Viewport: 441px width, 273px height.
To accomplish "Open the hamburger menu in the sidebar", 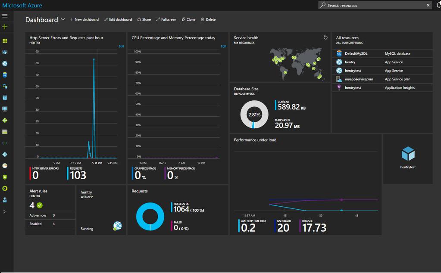I will click(x=5, y=16).
